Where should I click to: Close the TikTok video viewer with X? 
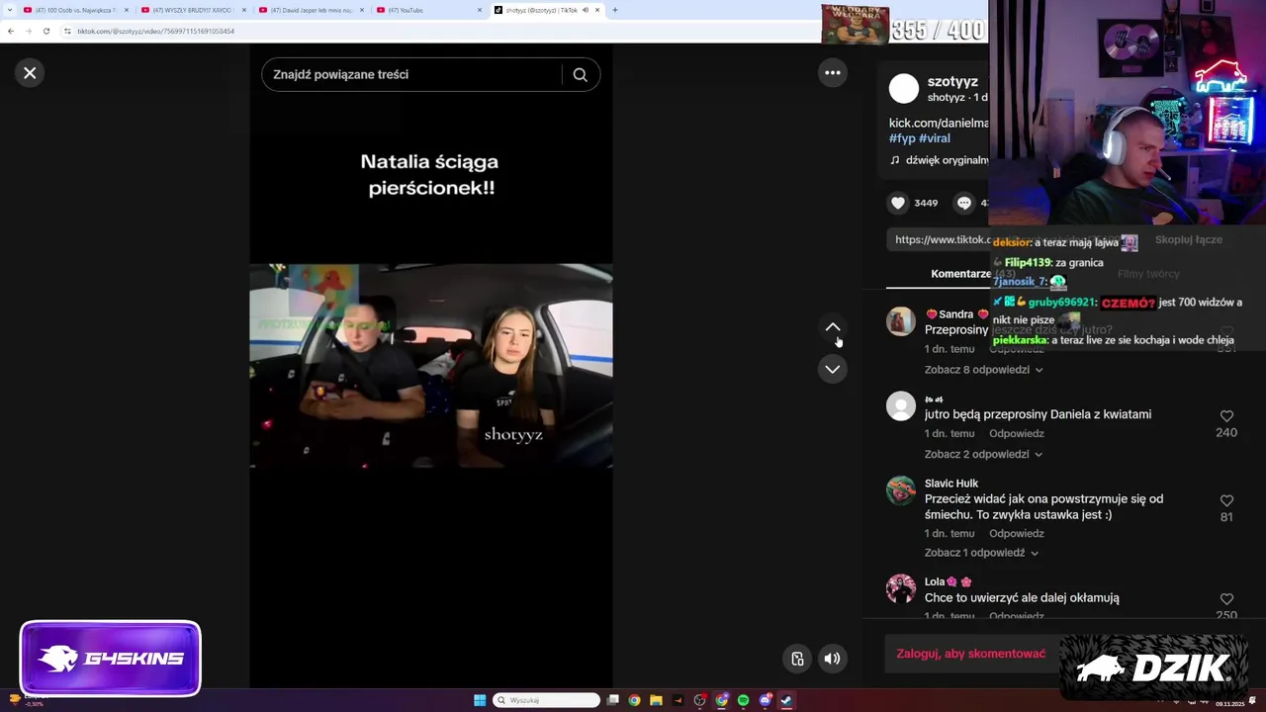pos(30,73)
